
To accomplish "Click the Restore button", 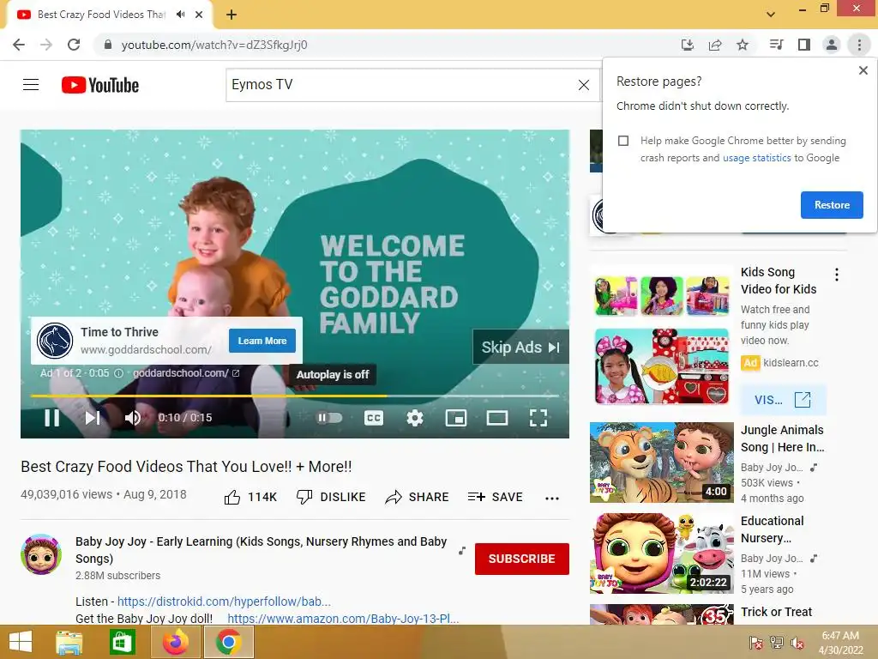I will click(x=832, y=205).
